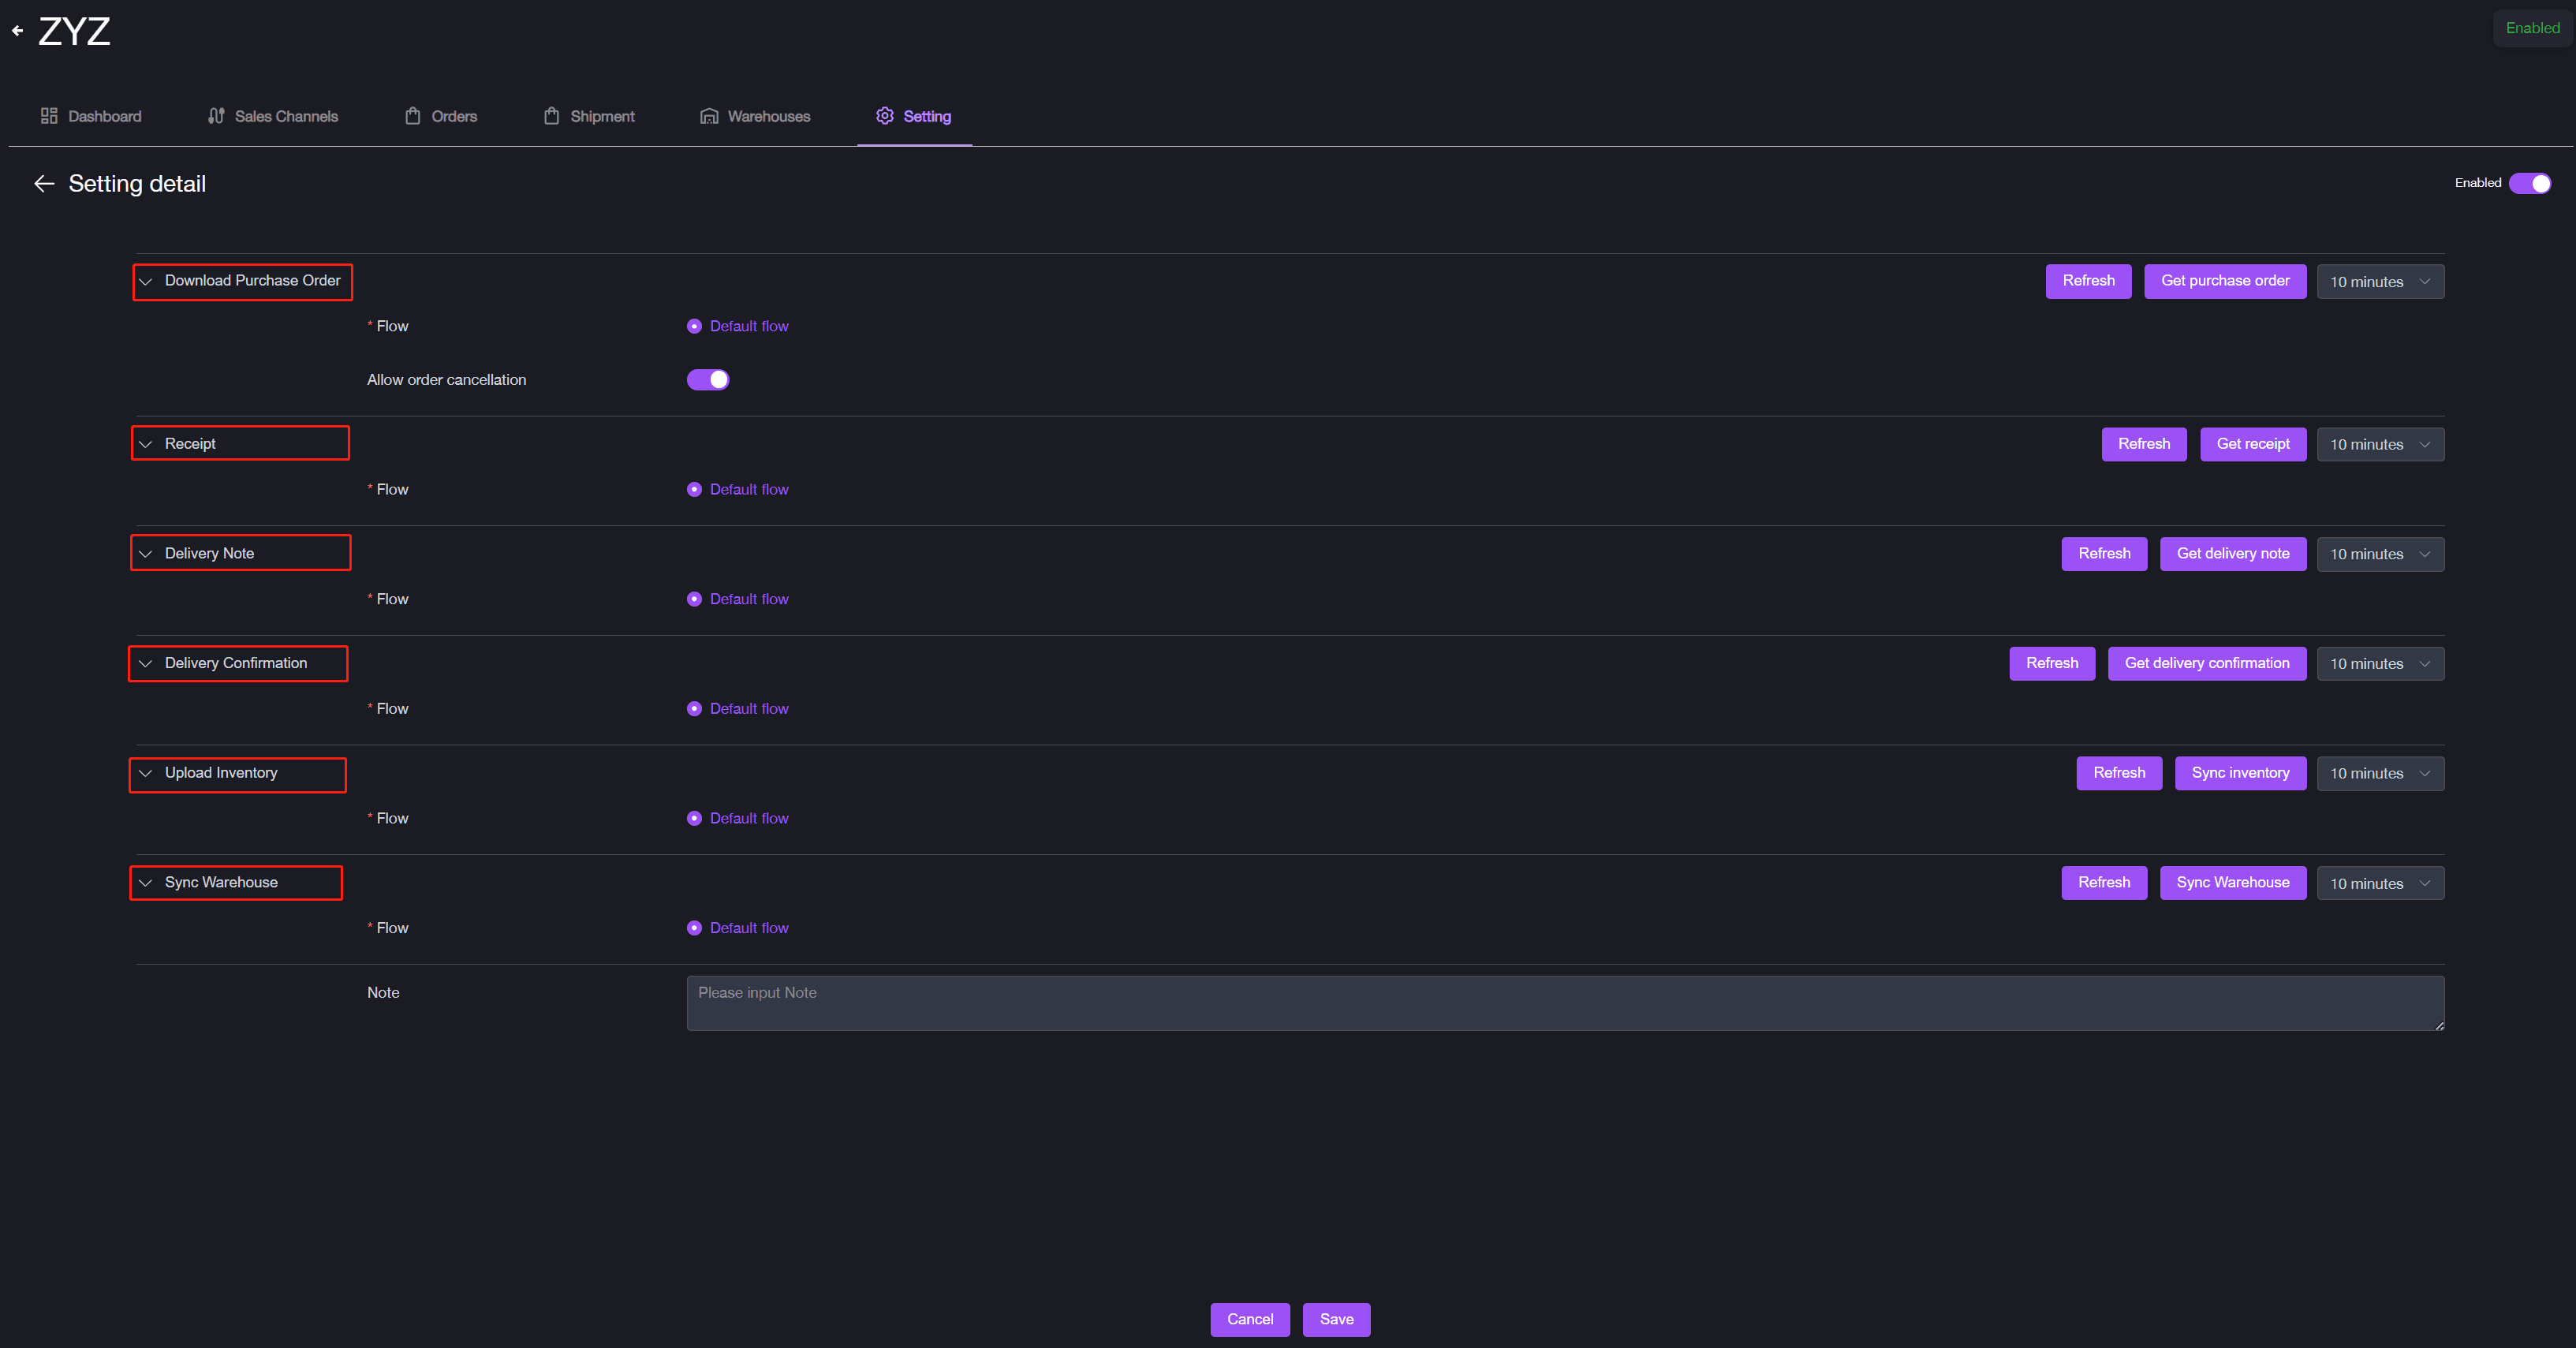2576x1348 pixels.
Task: Click the Dashboard icon in navigation
Action: tap(50, 116)
